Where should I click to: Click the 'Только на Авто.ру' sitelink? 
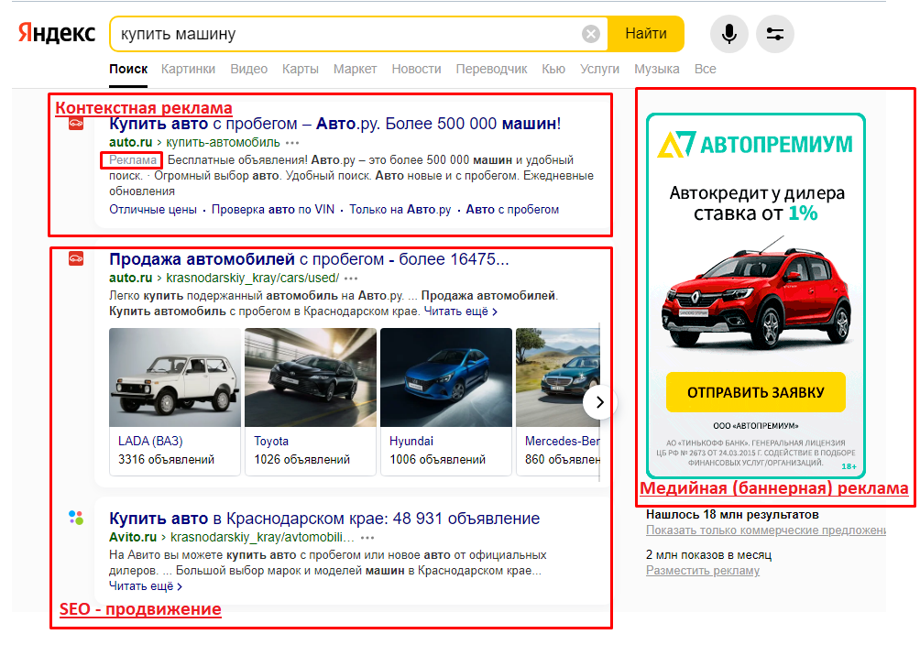(x=400, y=210)
